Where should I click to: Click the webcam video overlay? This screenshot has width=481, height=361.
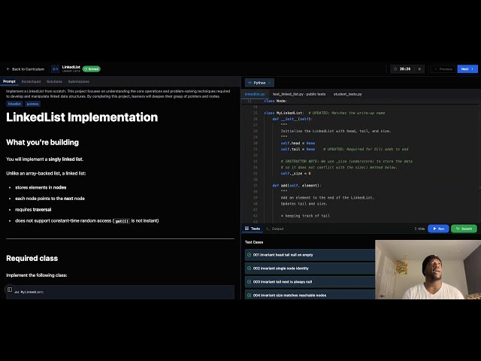[428, 269]
